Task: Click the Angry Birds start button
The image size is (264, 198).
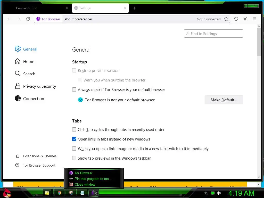Action: coord(7,193)
